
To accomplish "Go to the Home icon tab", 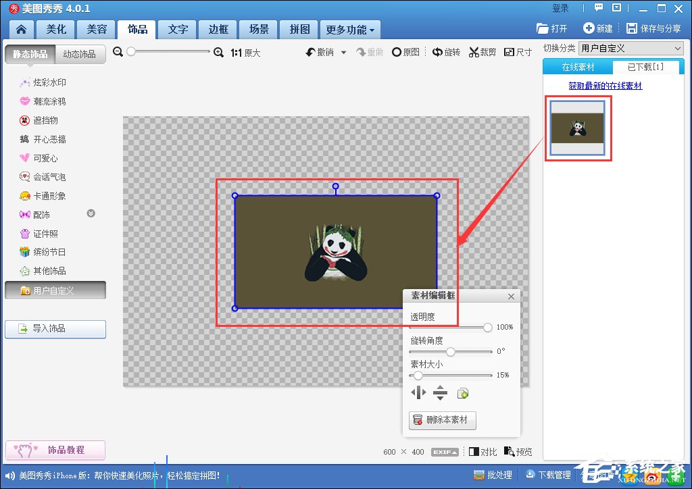I will pyautogui.click(x=22, y=29).
